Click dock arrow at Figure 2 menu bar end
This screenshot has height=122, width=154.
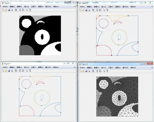pyautogui.click(x=152, y=7)
